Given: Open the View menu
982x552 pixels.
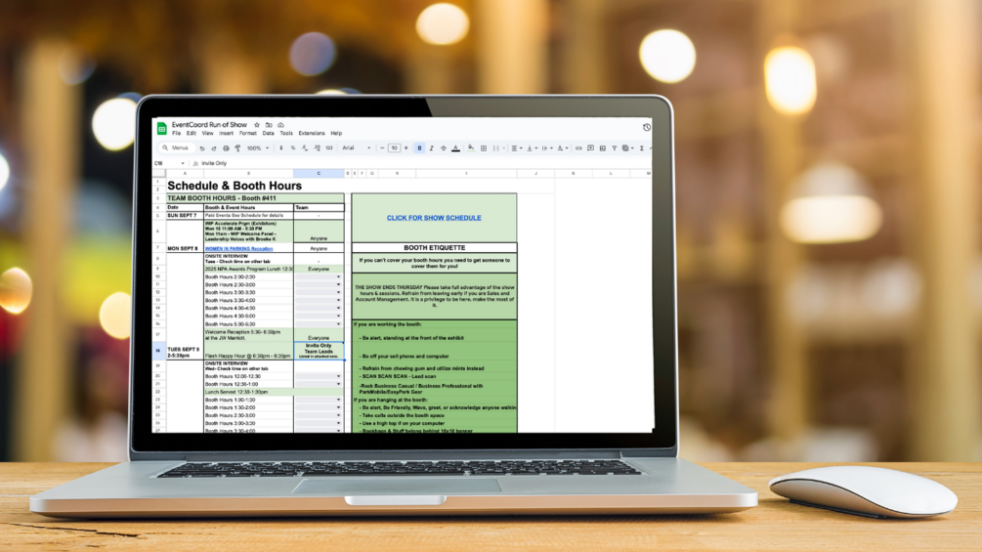Looking at the screenshot, I should 207,133.
